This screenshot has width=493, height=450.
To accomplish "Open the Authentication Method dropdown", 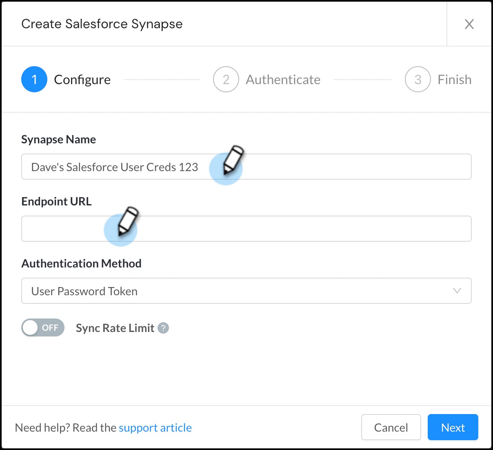I will click(246, 291).
